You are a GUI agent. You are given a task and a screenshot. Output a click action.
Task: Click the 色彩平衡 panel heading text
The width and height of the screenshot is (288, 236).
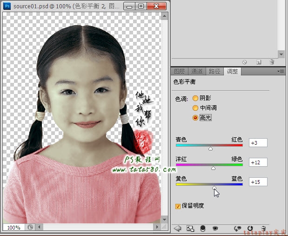coord(184,81)
